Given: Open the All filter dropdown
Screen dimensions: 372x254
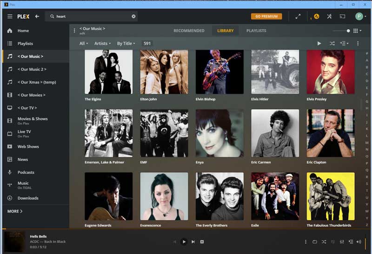Looking at the screenshot, I should [84, 43].
